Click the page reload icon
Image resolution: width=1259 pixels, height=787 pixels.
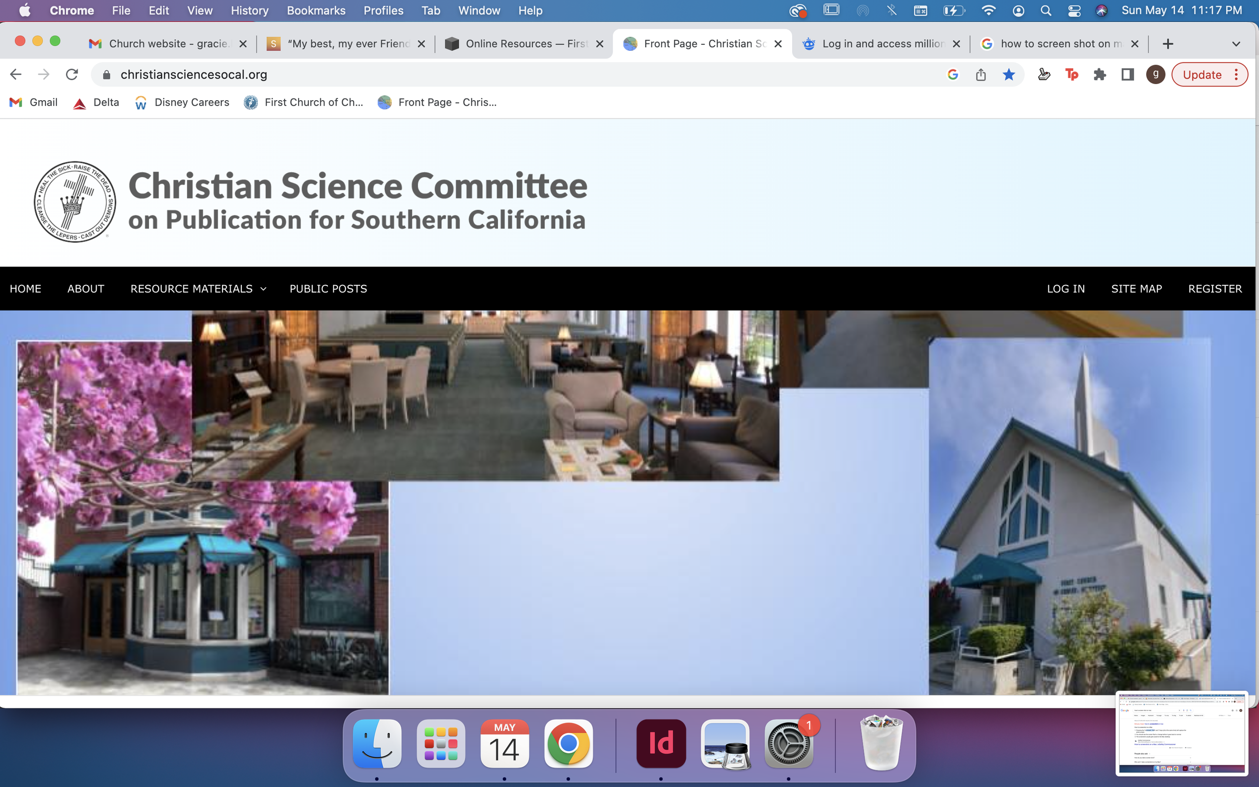click(x=72, y=75)
